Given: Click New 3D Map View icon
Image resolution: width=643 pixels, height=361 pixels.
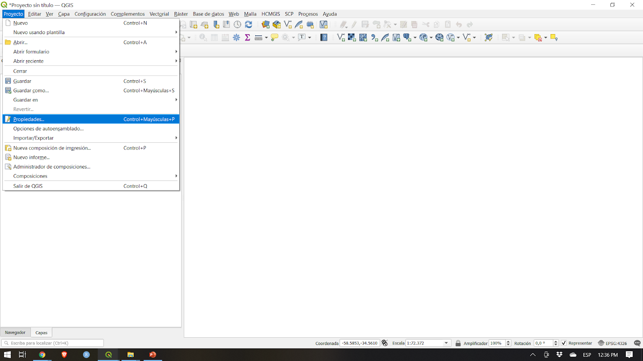Looking at the screenshot, I should pos(205,24).
